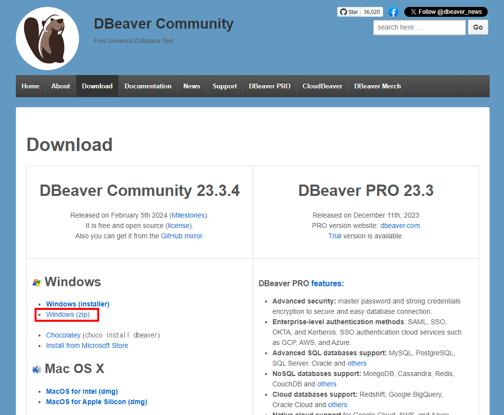Click the DBeaver beaver logo

[47, 38]
